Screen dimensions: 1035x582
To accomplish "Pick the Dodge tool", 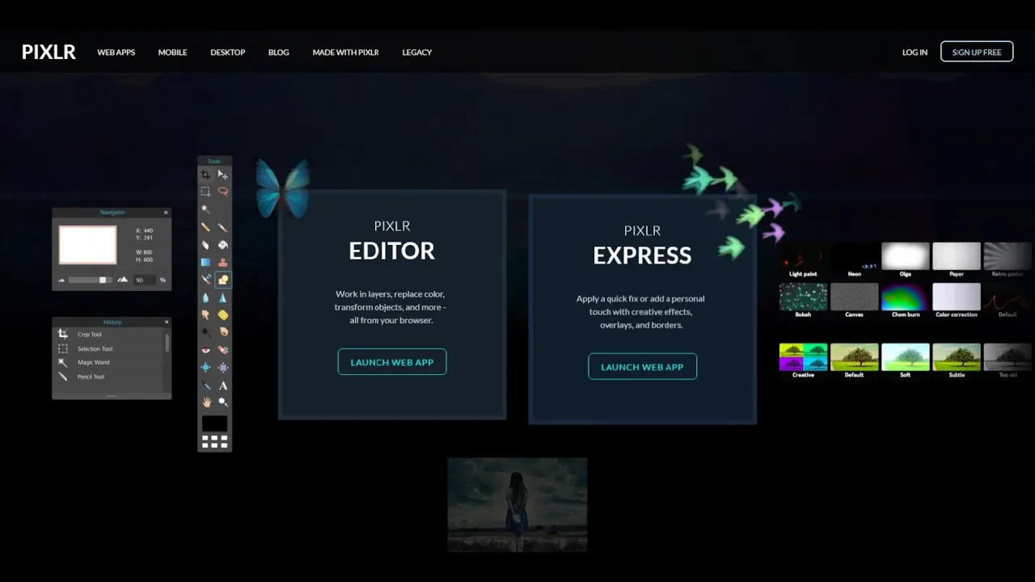I will (206, 331).
